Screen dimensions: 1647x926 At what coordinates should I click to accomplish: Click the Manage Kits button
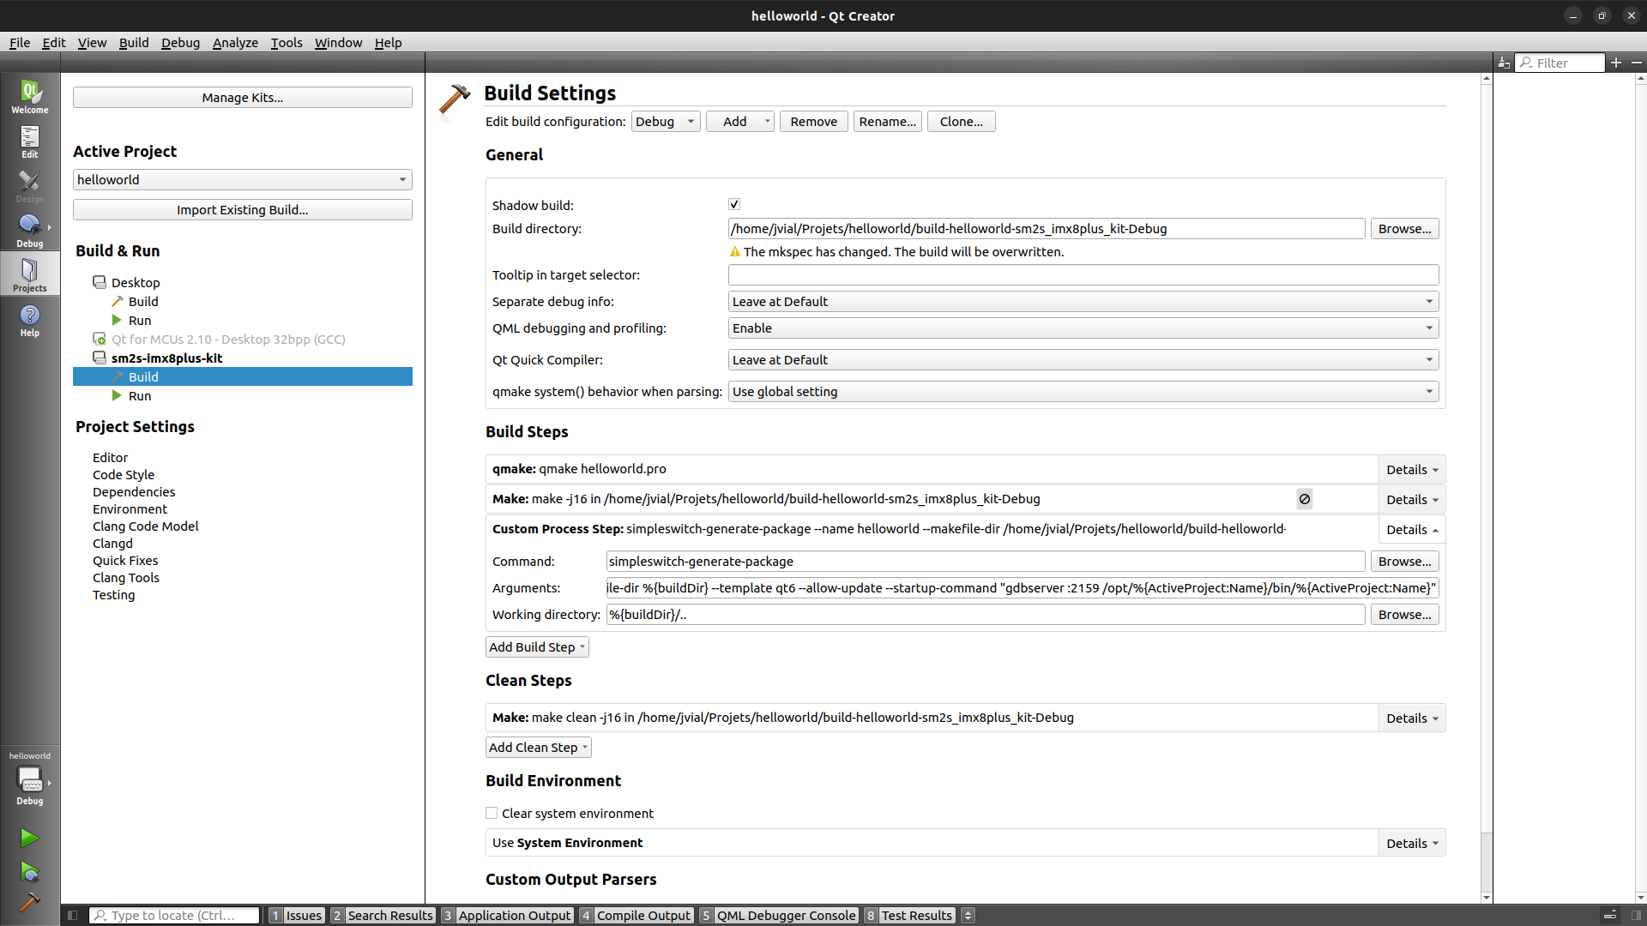242,98
